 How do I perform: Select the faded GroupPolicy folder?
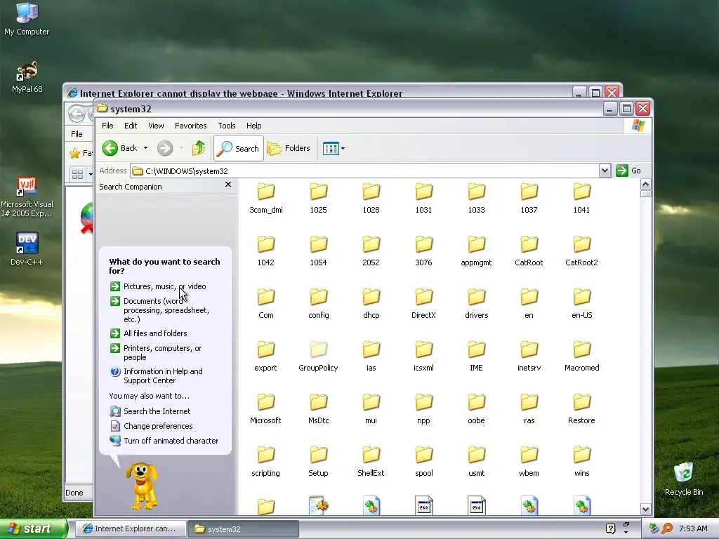coord(318,357)
